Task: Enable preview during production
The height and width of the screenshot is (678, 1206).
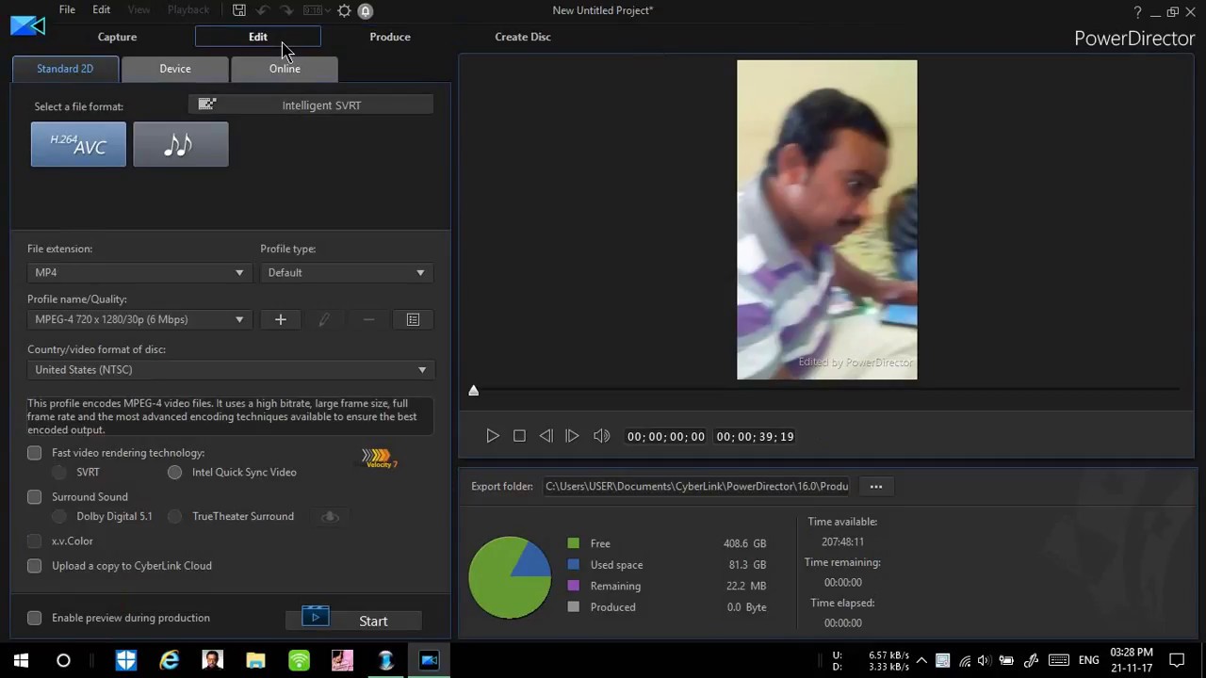Action: click(35, 618)
